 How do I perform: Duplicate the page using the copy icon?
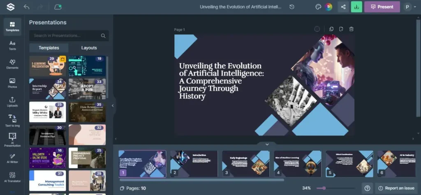click(331, 29)
